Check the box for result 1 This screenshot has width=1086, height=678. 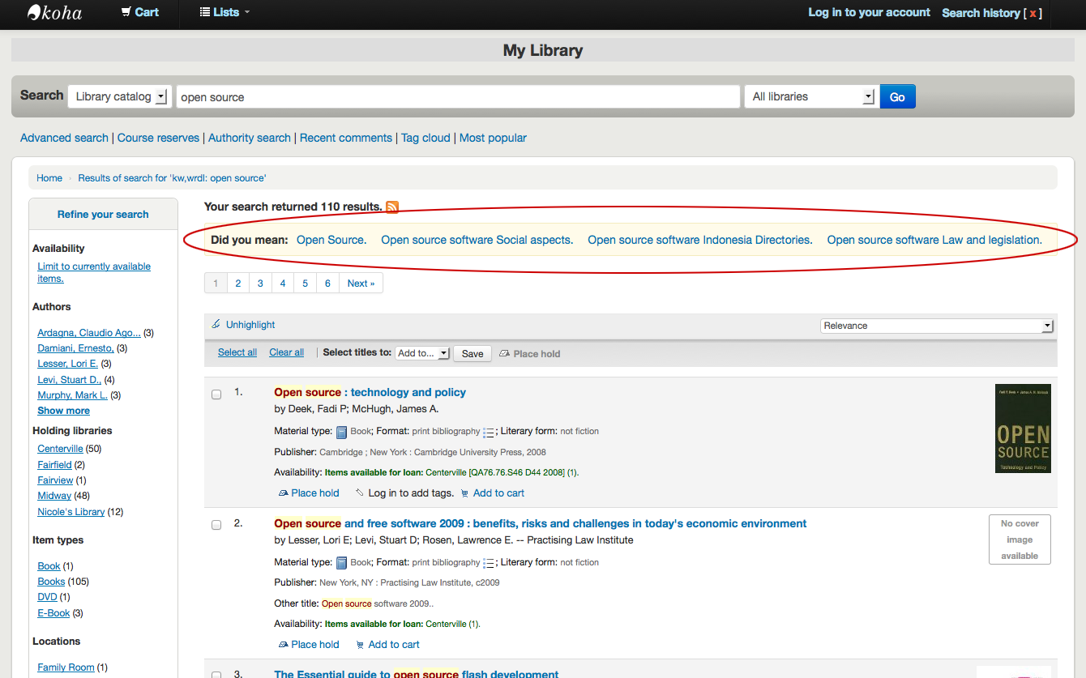216,394
